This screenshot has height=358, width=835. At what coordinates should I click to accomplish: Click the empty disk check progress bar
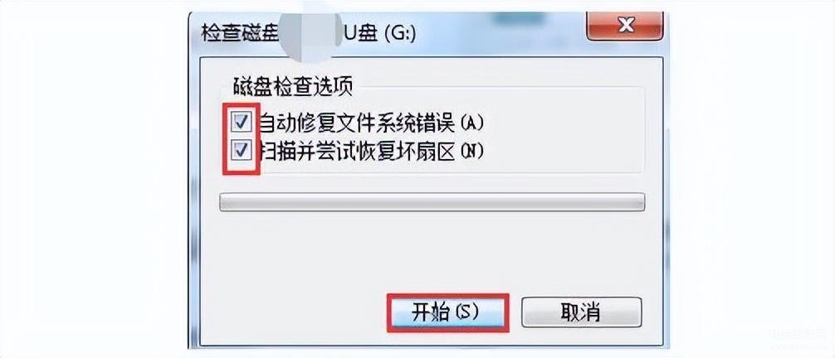pyautogui.click(x=432, y=202)
